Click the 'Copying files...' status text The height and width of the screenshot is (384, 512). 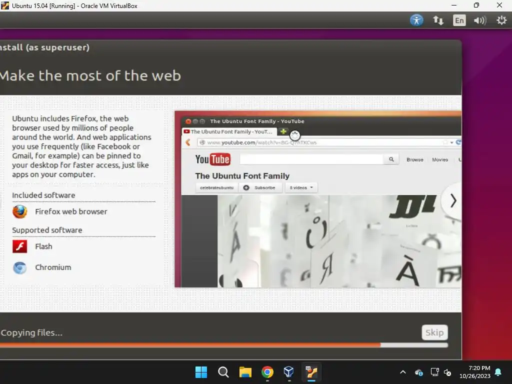(31, 332)
